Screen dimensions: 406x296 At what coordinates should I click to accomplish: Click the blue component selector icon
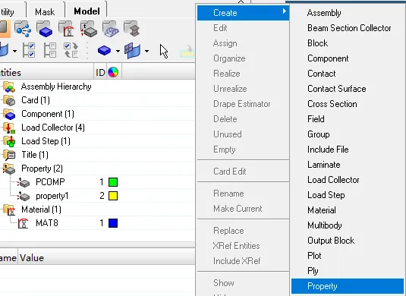click(x=105, y=50)
